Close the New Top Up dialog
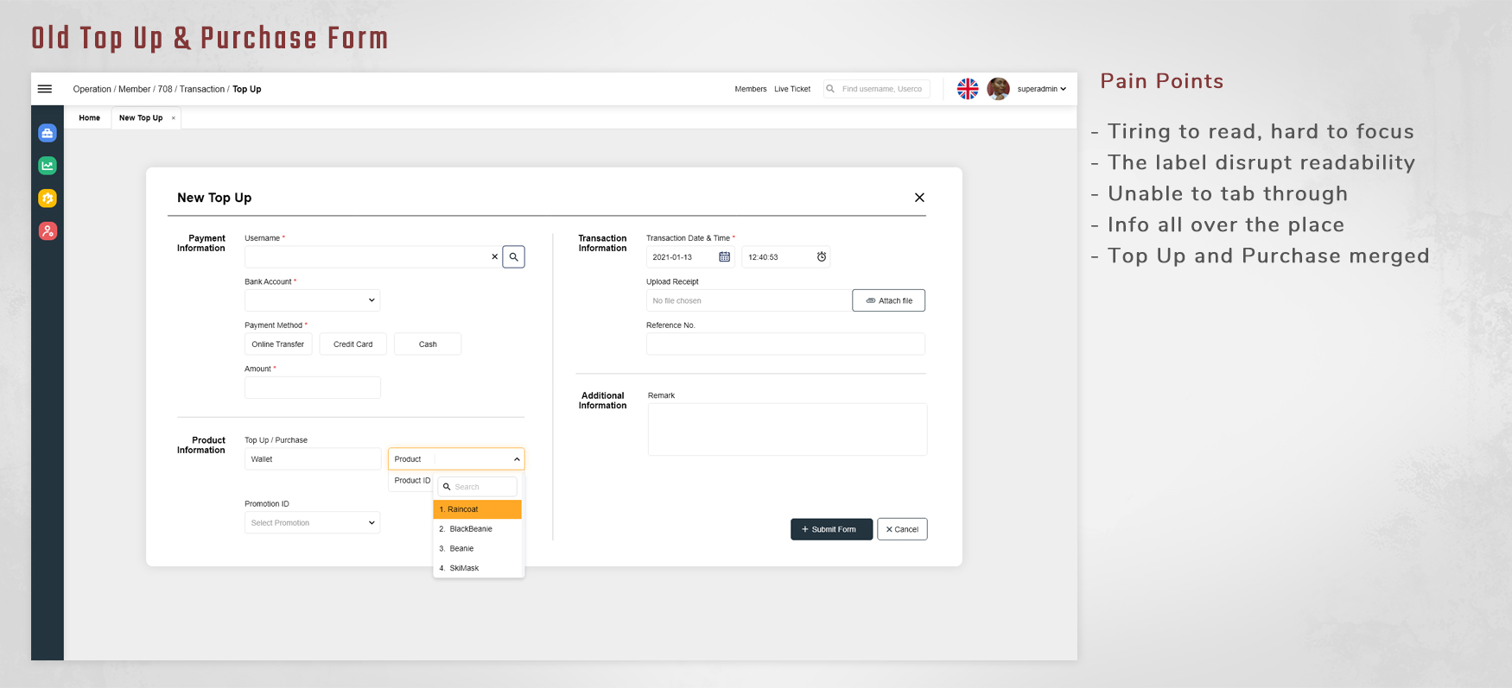Image resolution: width=1512 pixels, height=688 pixels. [x=919, y=198]
